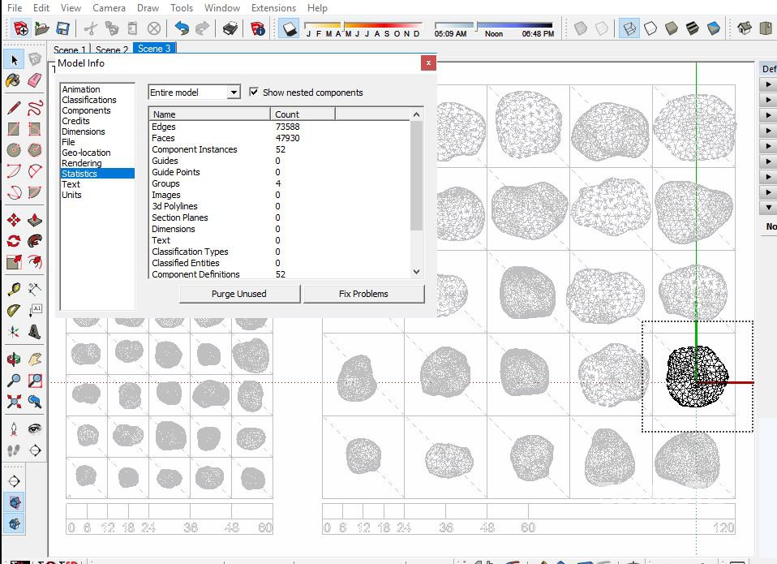Select the Paint Bucket tool
The image size is (777, 564).
14,80
